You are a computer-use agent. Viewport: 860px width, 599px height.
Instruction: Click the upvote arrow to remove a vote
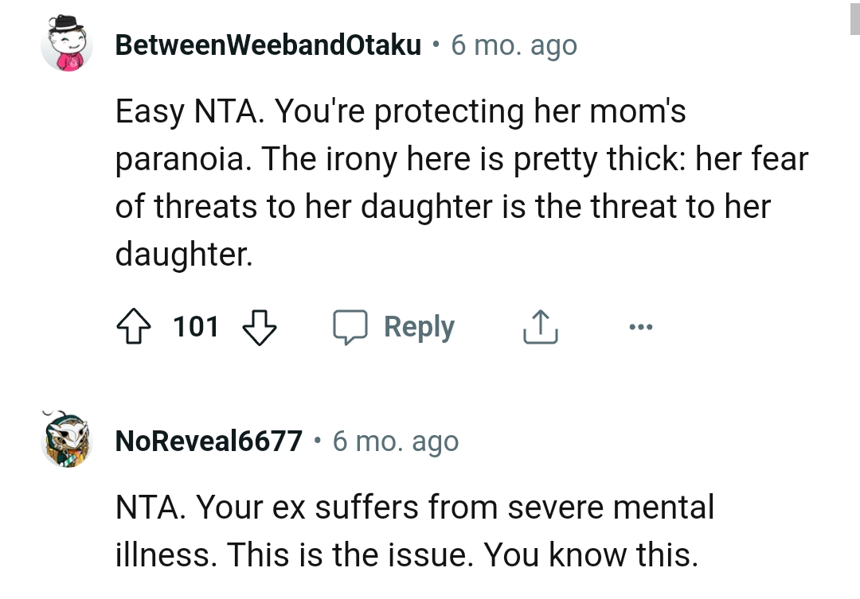(134, 326)
